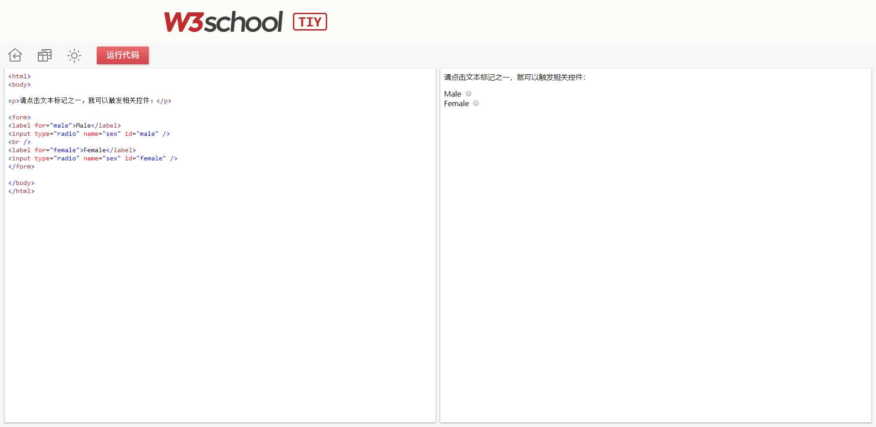This screenshot has height=427, width=876.
Task: Click the input id="female" code line
Action: 93,158
